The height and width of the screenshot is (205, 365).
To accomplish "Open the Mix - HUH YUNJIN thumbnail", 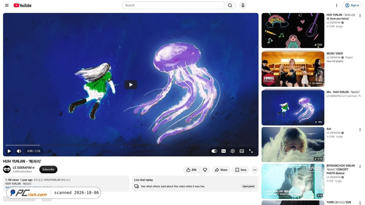I will [293, 108].
